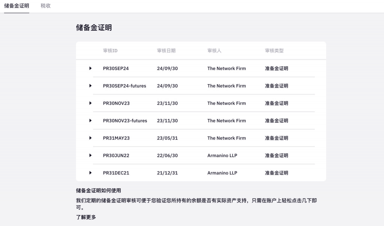Click the 储备金证明如何使用 subheading
The width and height of the screenshot is (384, 226).
[x=99, y=190]
